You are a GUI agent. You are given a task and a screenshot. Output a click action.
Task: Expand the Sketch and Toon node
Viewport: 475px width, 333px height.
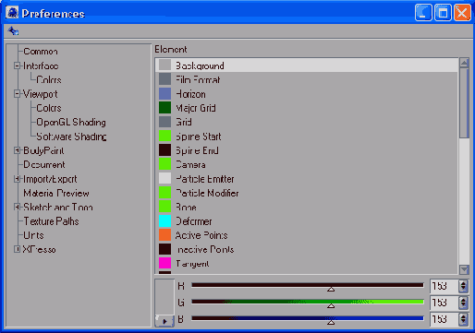(17, 207)
